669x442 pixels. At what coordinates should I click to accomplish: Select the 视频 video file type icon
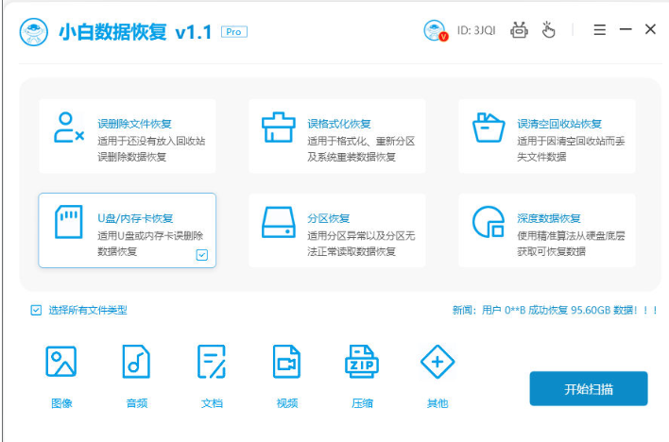click(286, 362)
